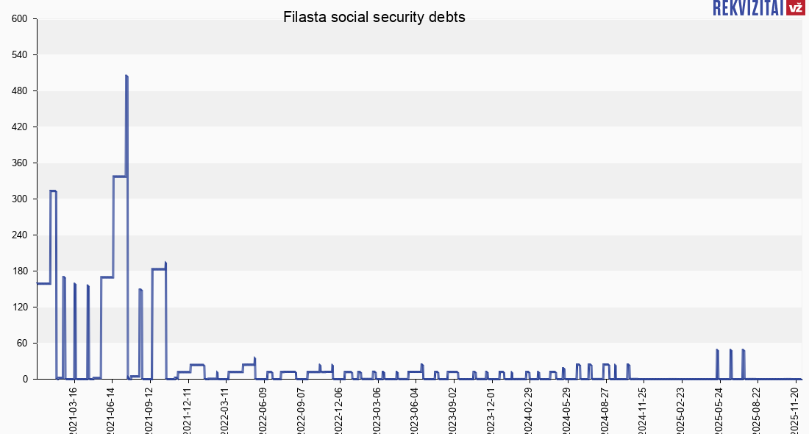Click the 180 y-axis value label

pos(20,271)
